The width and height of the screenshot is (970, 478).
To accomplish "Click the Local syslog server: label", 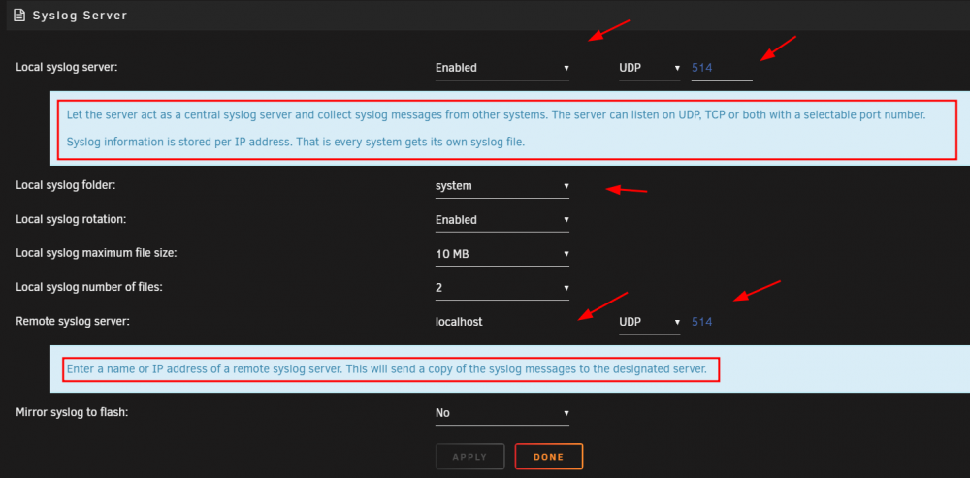I will 66,67.
